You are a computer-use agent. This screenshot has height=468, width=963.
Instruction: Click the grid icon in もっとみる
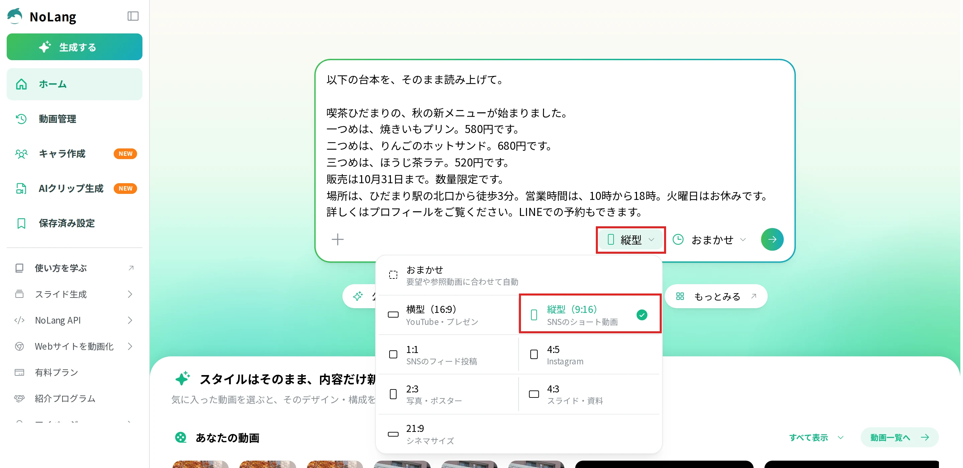680,297
